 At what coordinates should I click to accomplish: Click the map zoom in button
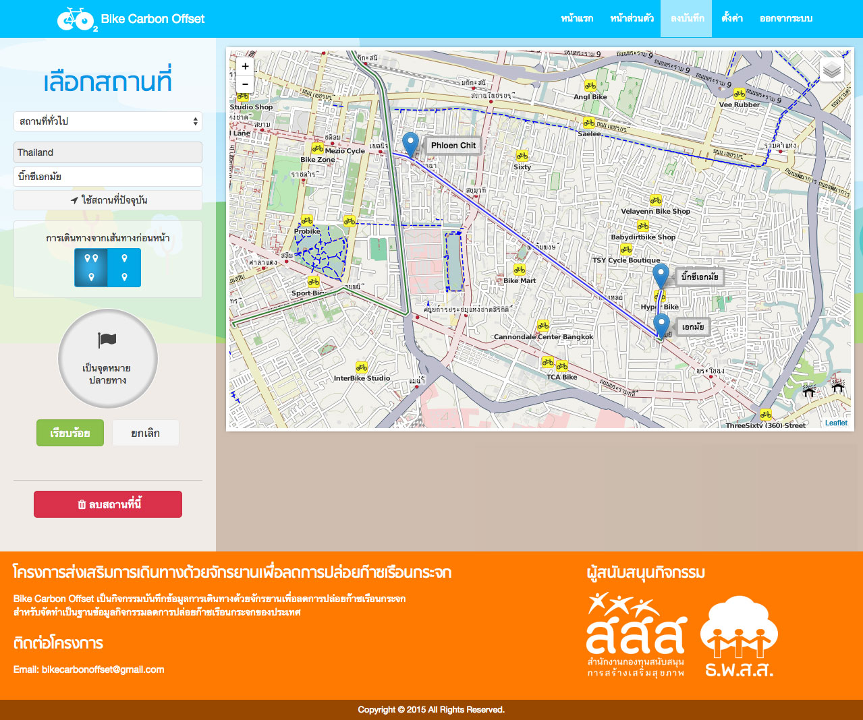245,66
